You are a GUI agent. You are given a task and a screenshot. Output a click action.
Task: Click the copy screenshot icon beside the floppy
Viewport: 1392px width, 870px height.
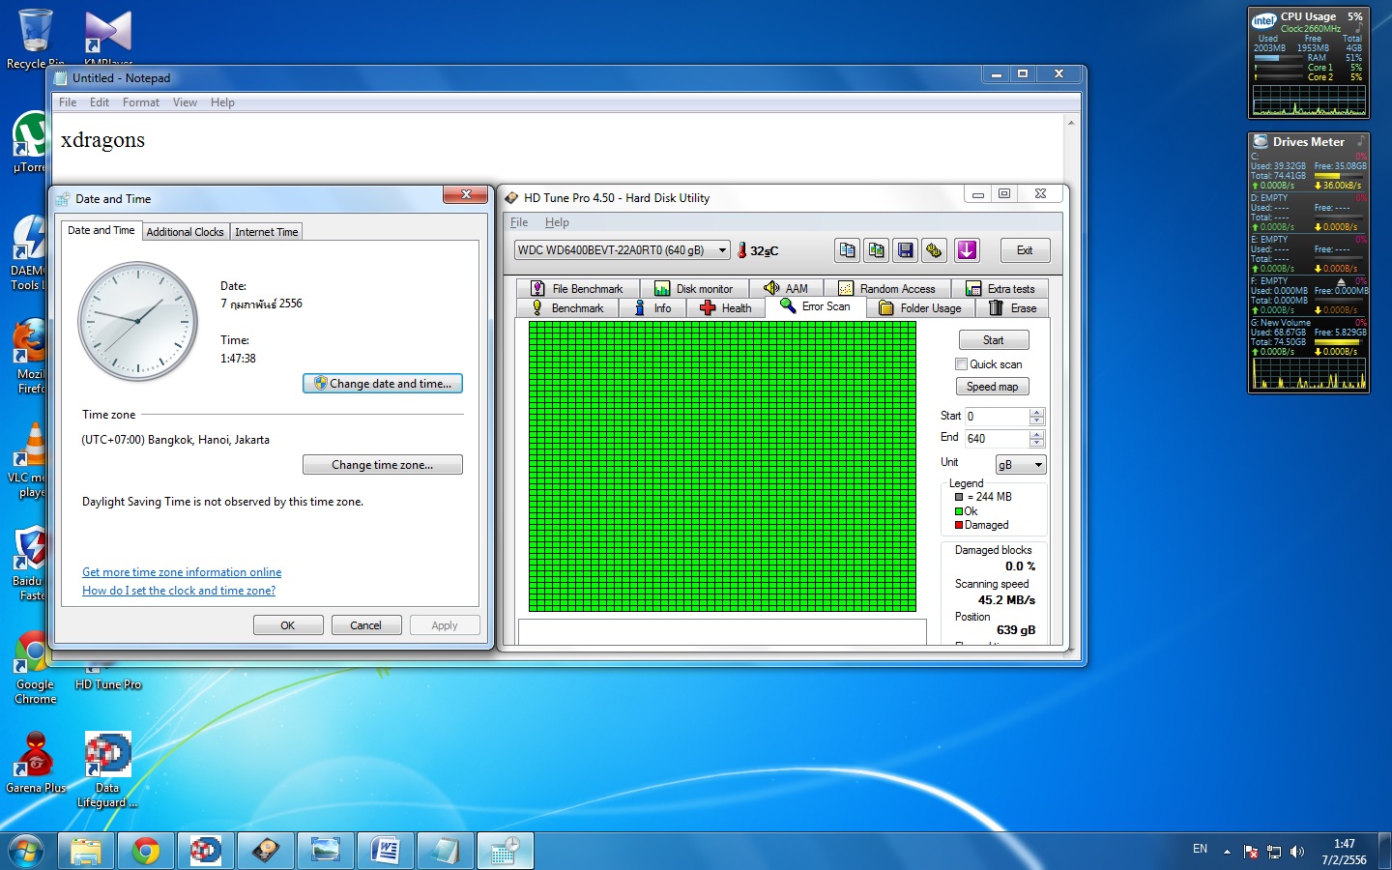(x=876, y=250)
